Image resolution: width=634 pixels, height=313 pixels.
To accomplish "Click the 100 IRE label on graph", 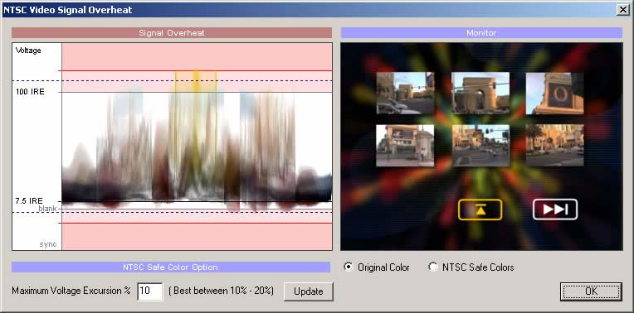I will coord(30,92).
